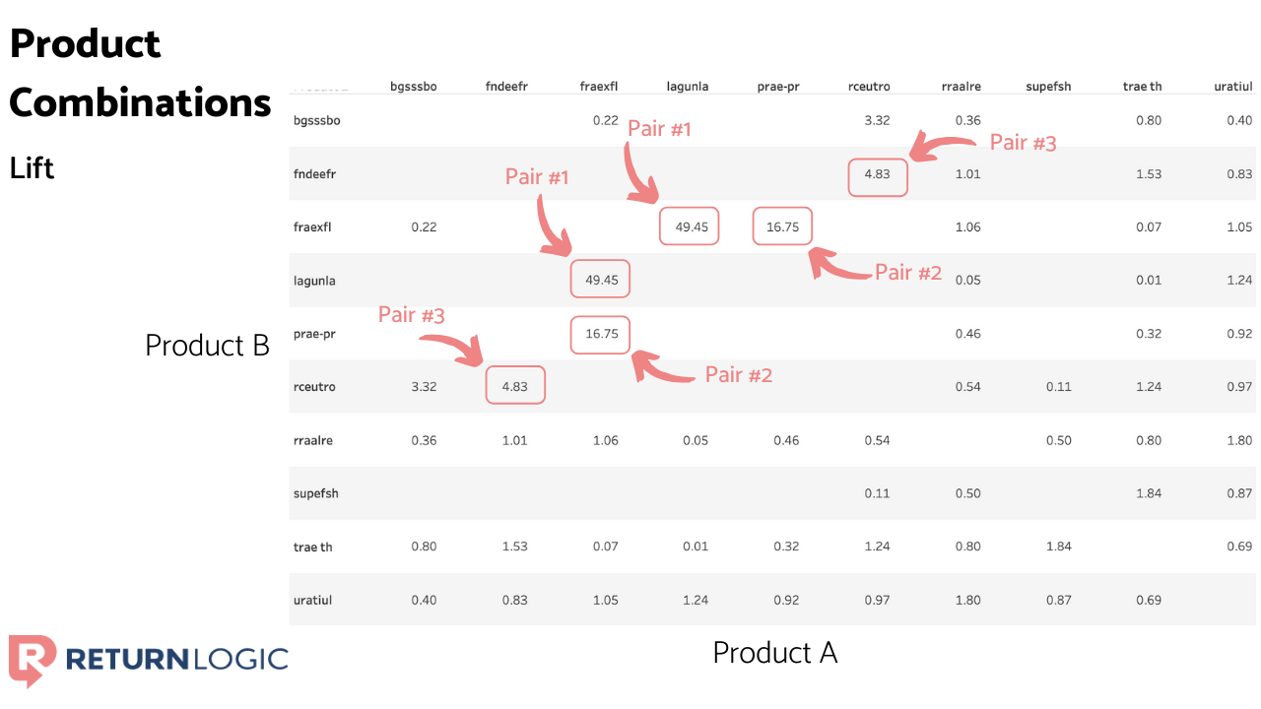Click the "uratiul" column header

(x=1232, y=87)
